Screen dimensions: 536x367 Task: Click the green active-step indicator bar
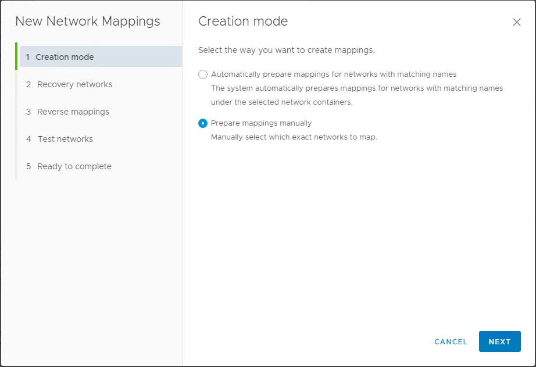point(16,57)
